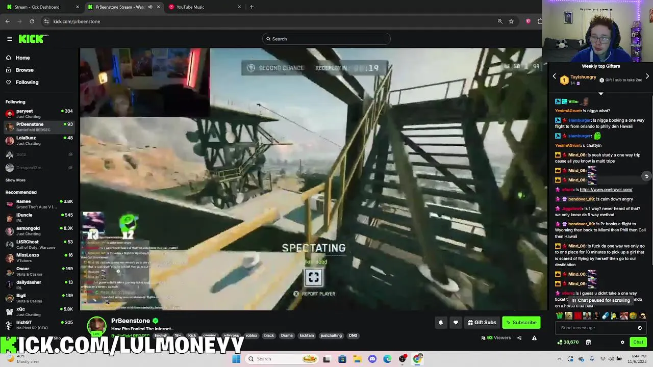Open the Brave shield icon
The height and width of the screenshot is (367, 653).
(528, 21)
